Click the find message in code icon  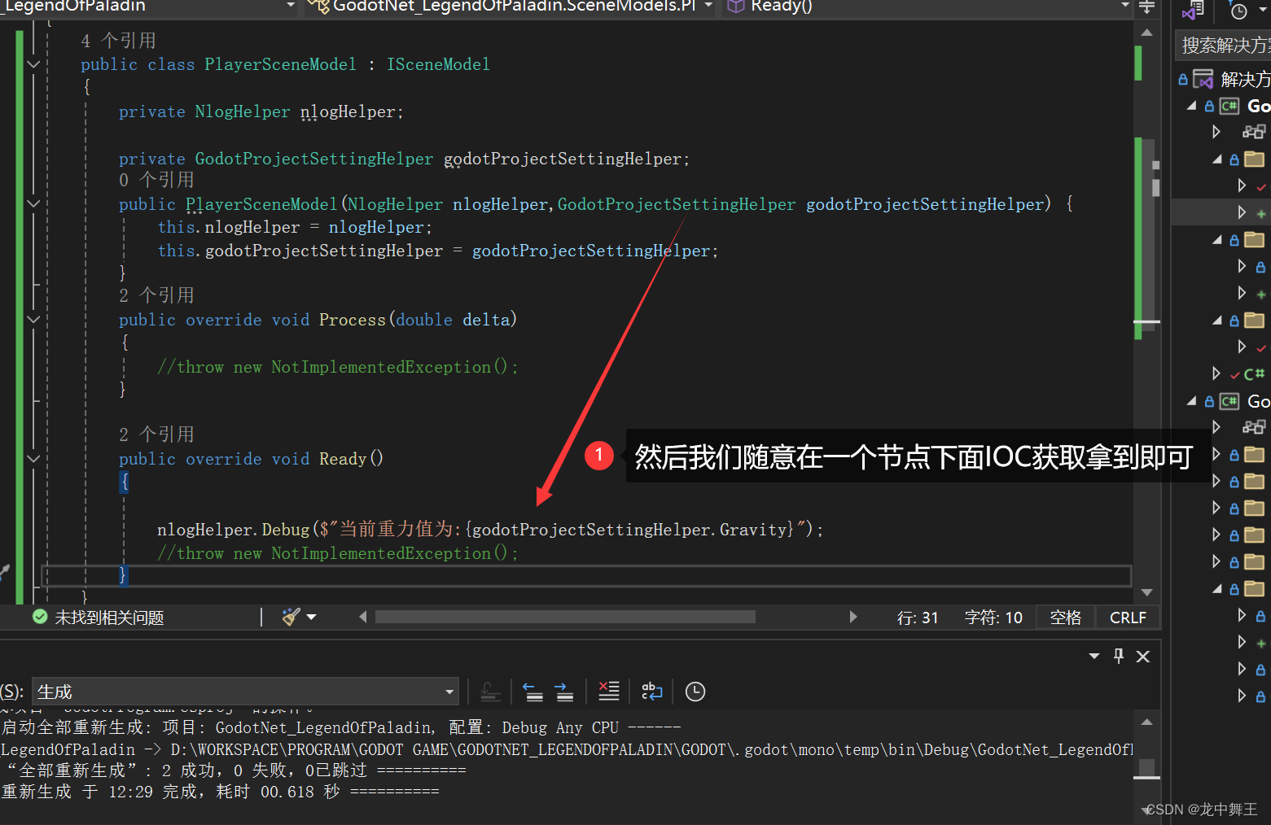click(x=490, y=692)
